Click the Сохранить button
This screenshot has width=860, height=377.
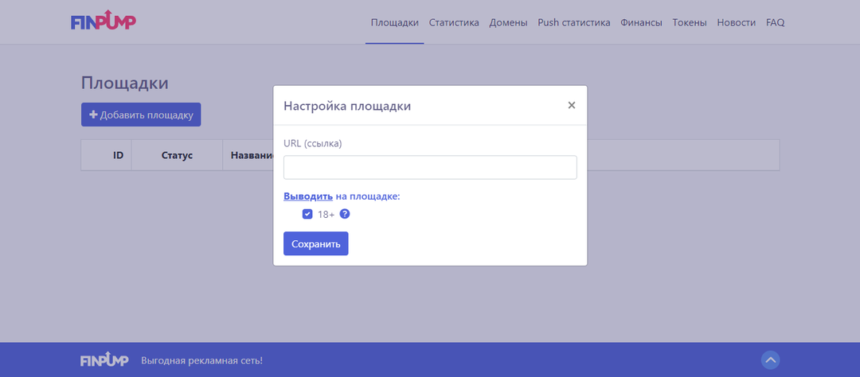click(316, 244)
